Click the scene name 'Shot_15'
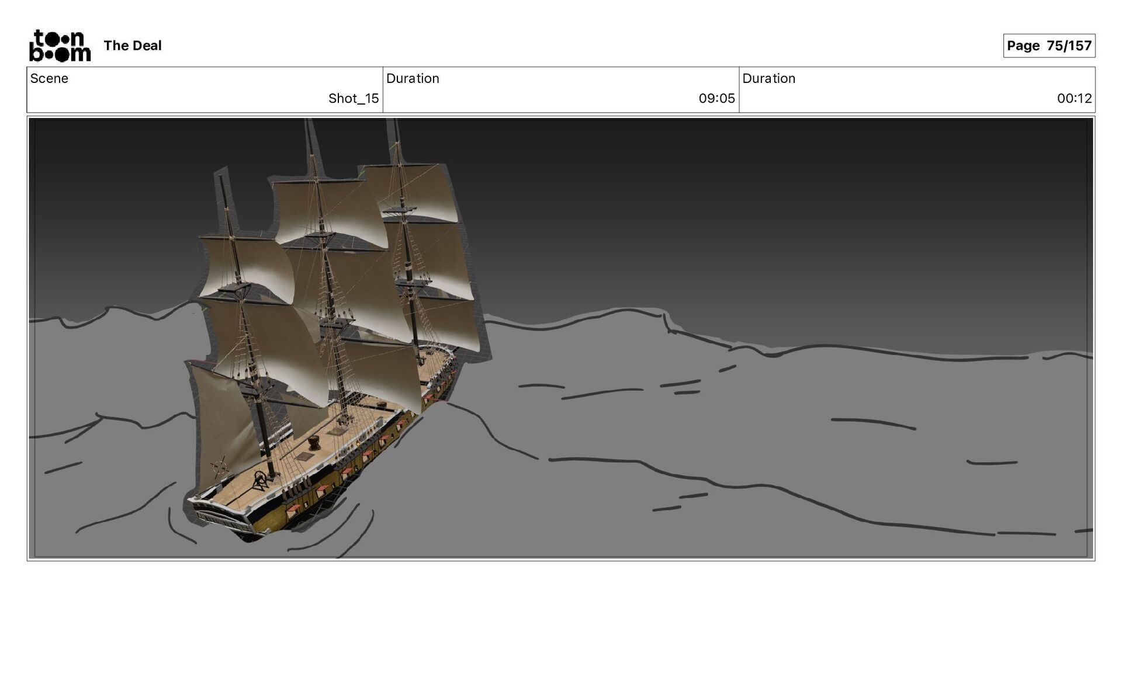This screenshot has height=681, width=1122. click(354, 98)
